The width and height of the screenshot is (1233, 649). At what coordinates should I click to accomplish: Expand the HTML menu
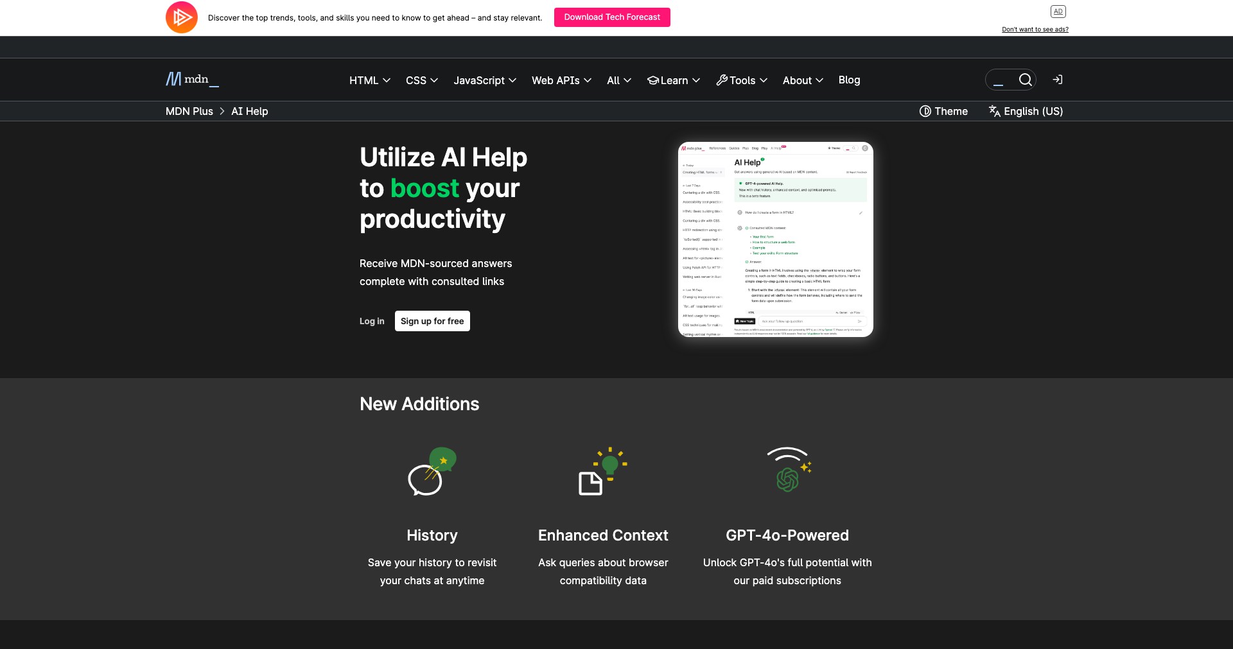click(370, 80)
